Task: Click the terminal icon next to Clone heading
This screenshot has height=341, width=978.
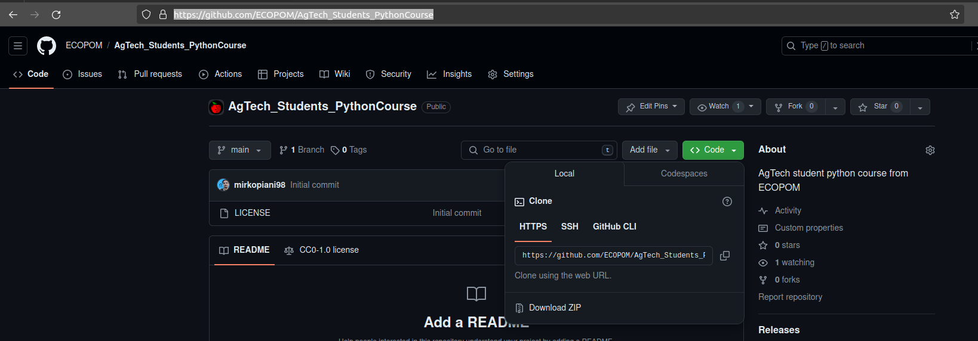Action: 519,201
